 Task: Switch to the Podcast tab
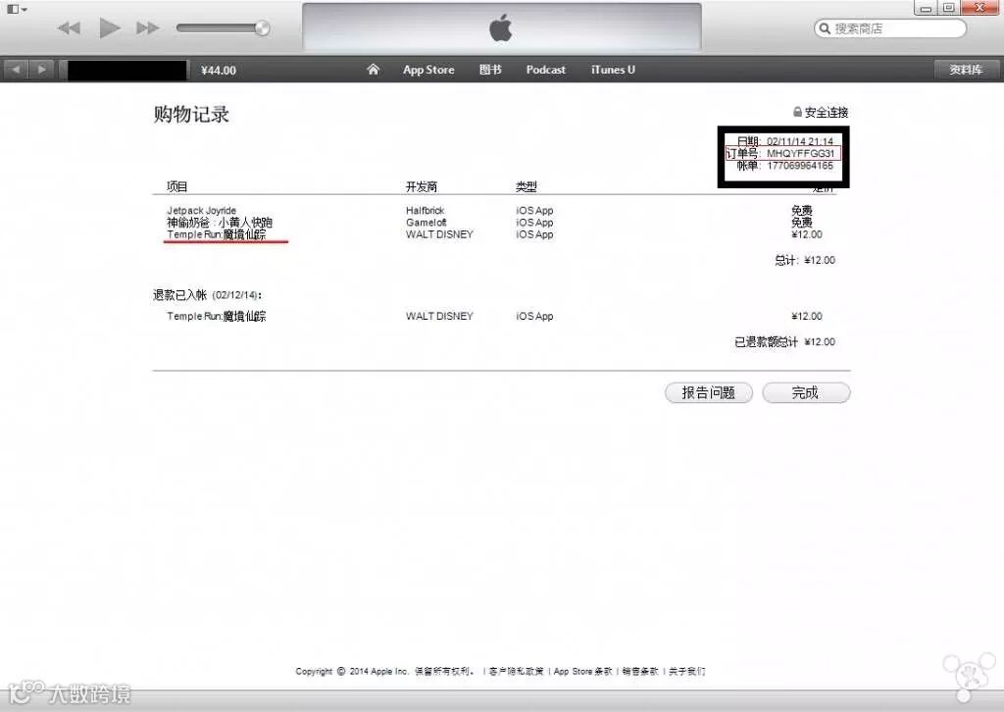click(x=545, y=70)
